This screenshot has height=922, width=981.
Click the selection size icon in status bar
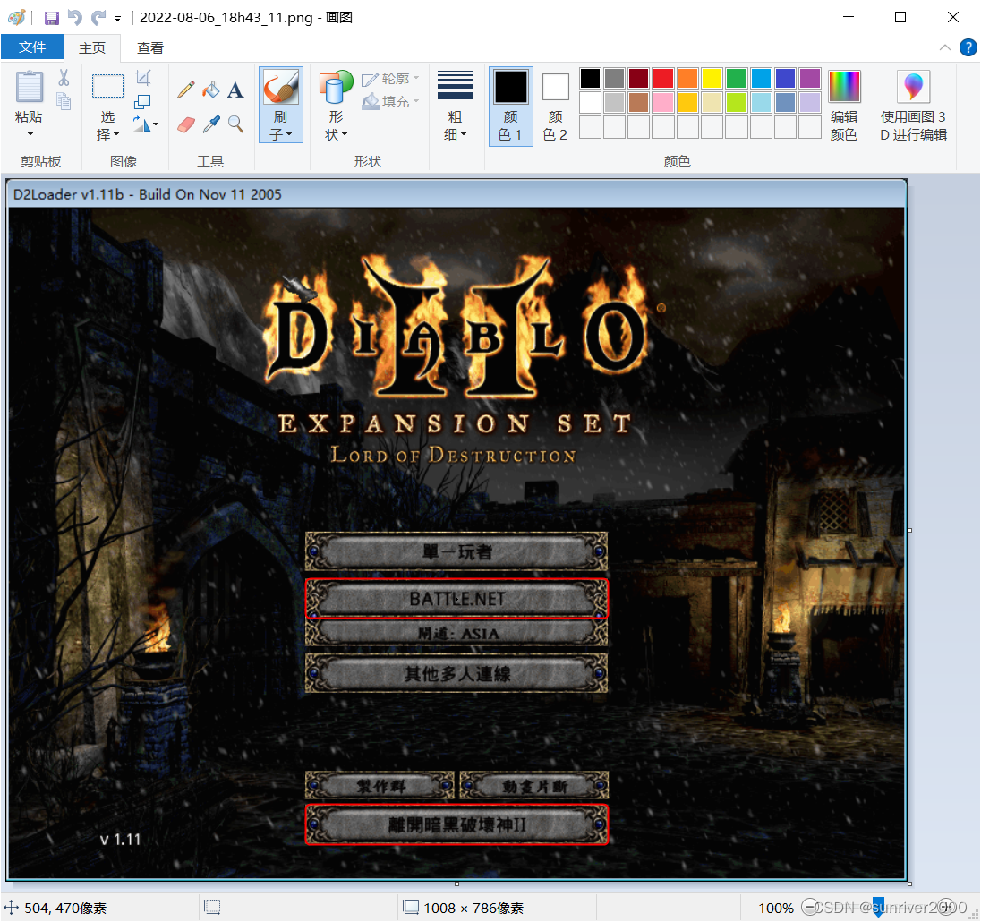point(212,907)
